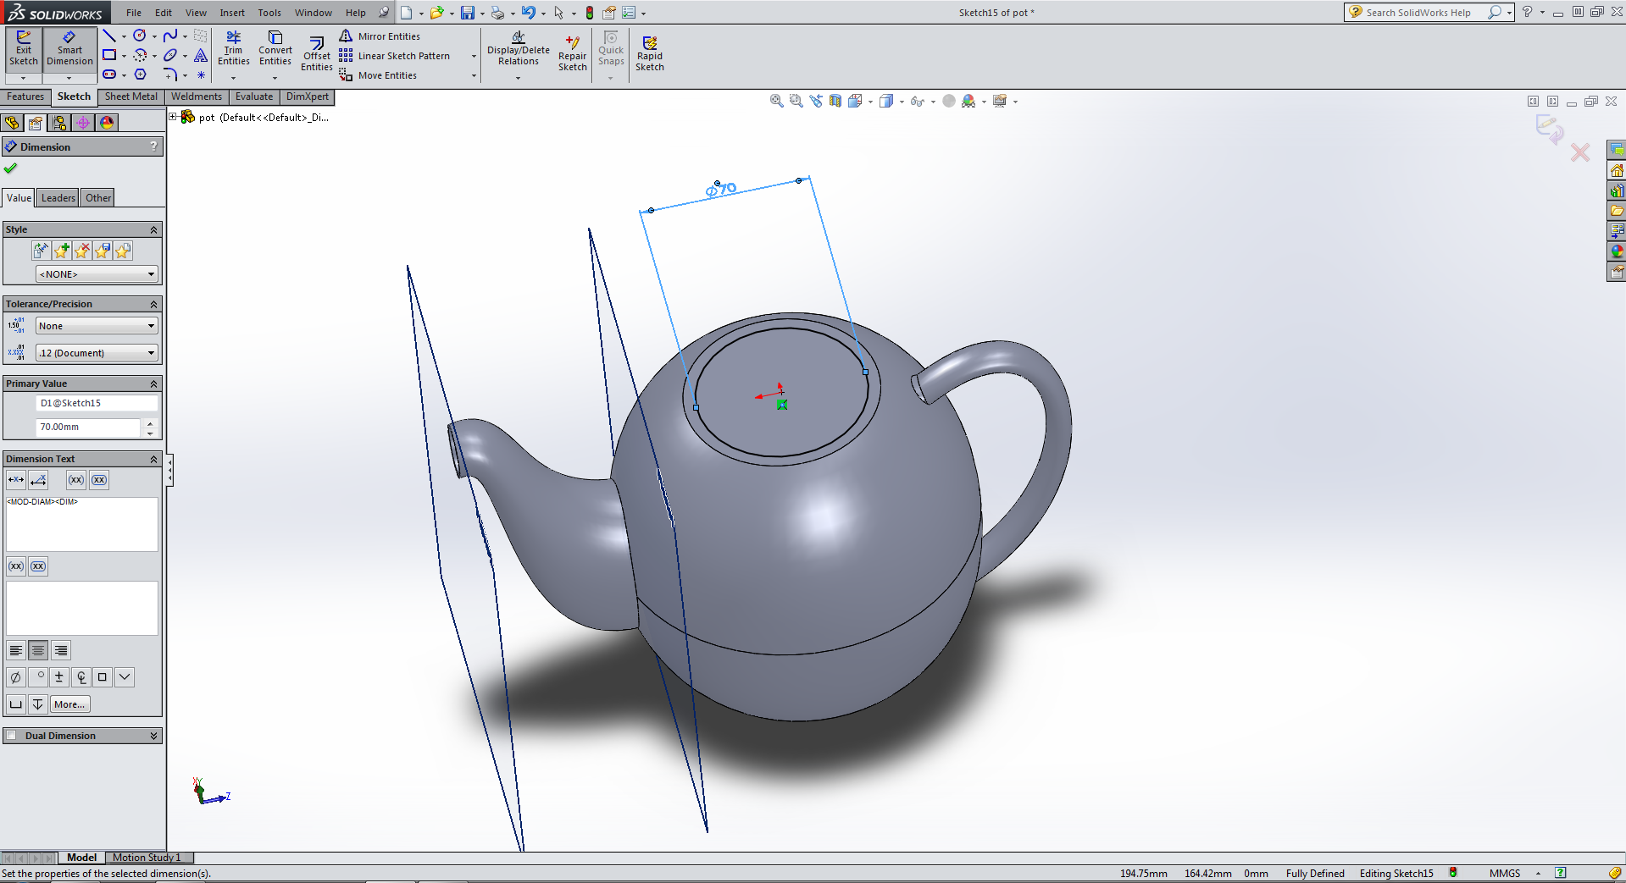This screenshot has height=883, width=1626.
Task: Toggle Add Parentheses in Dimension Text
Action: (76, 480)
